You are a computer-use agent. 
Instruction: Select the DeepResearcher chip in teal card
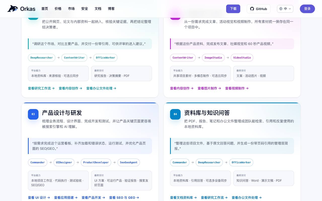coord(42,58)
